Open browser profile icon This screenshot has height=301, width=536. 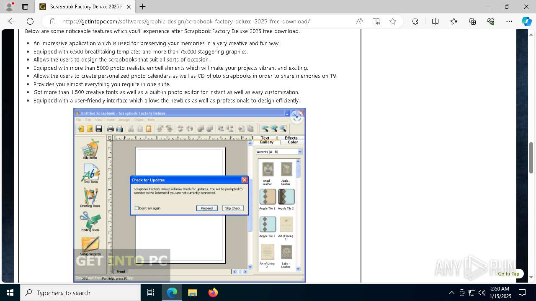(9, 7)
